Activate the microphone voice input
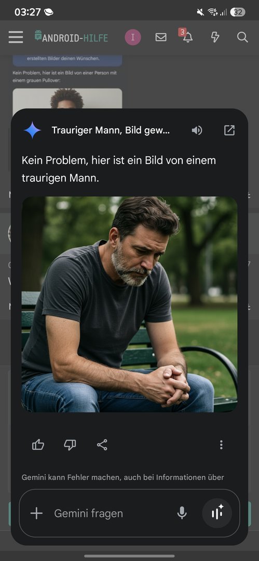Screen dimensions: 259x561 (x=182, y=513)
